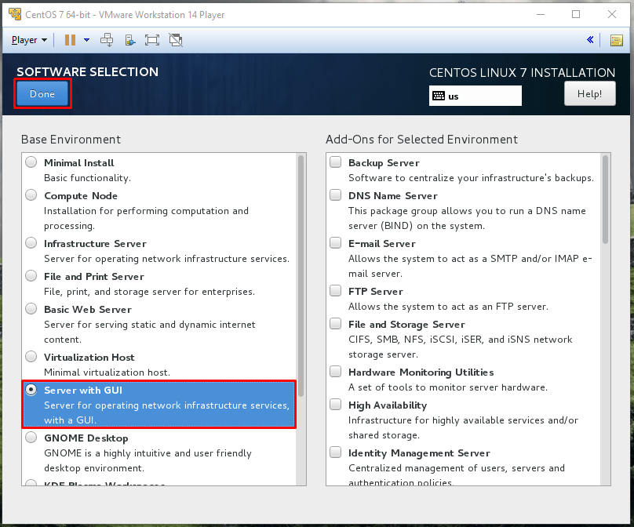
Task: Click the keyboard layout icon
Action: pos(439,96)
